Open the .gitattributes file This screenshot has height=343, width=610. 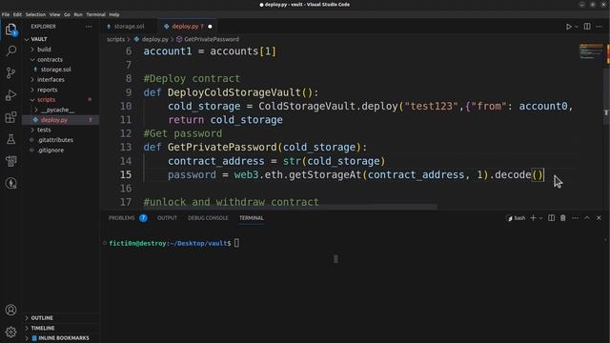pos(60,140)
